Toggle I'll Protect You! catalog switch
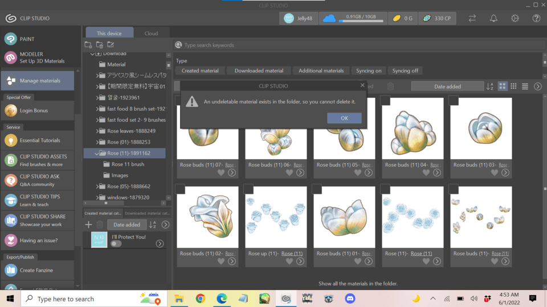The height and width of the screenshot is (307, 547). (x=116, y=244)
